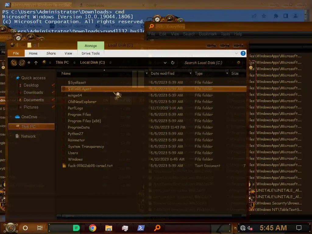The height and width of the screenshot is (234, 312).
Task: Click the Manage contextual tab
Action: coord(91,46)
